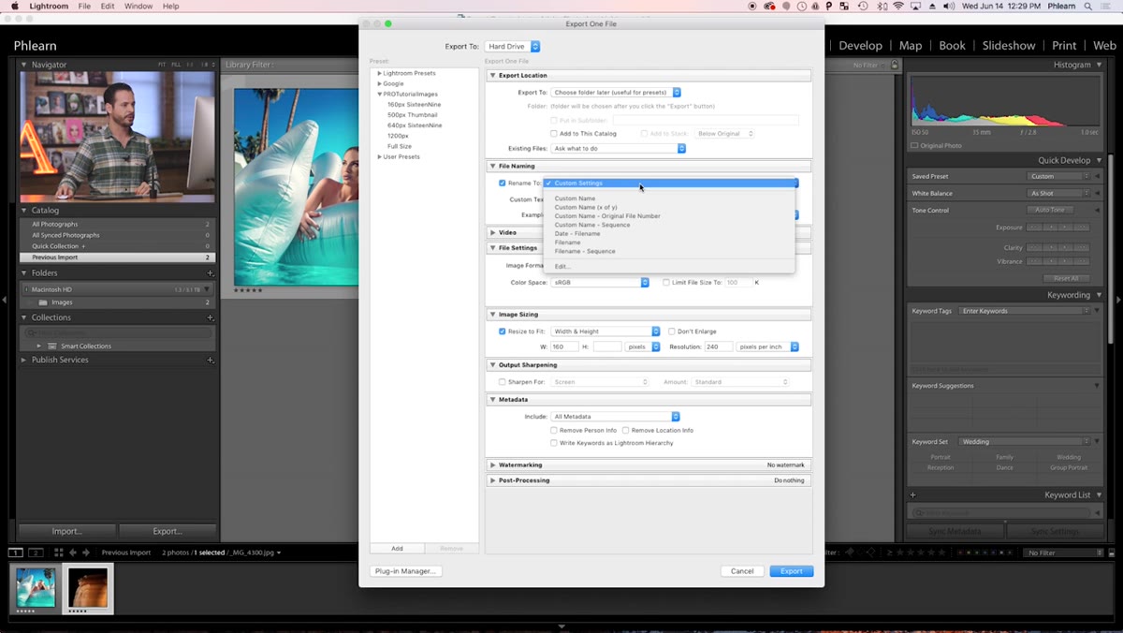Click Add preset button
Image resolution: width=1123 pixels, height=633 pixels.
tap(397, 549)
